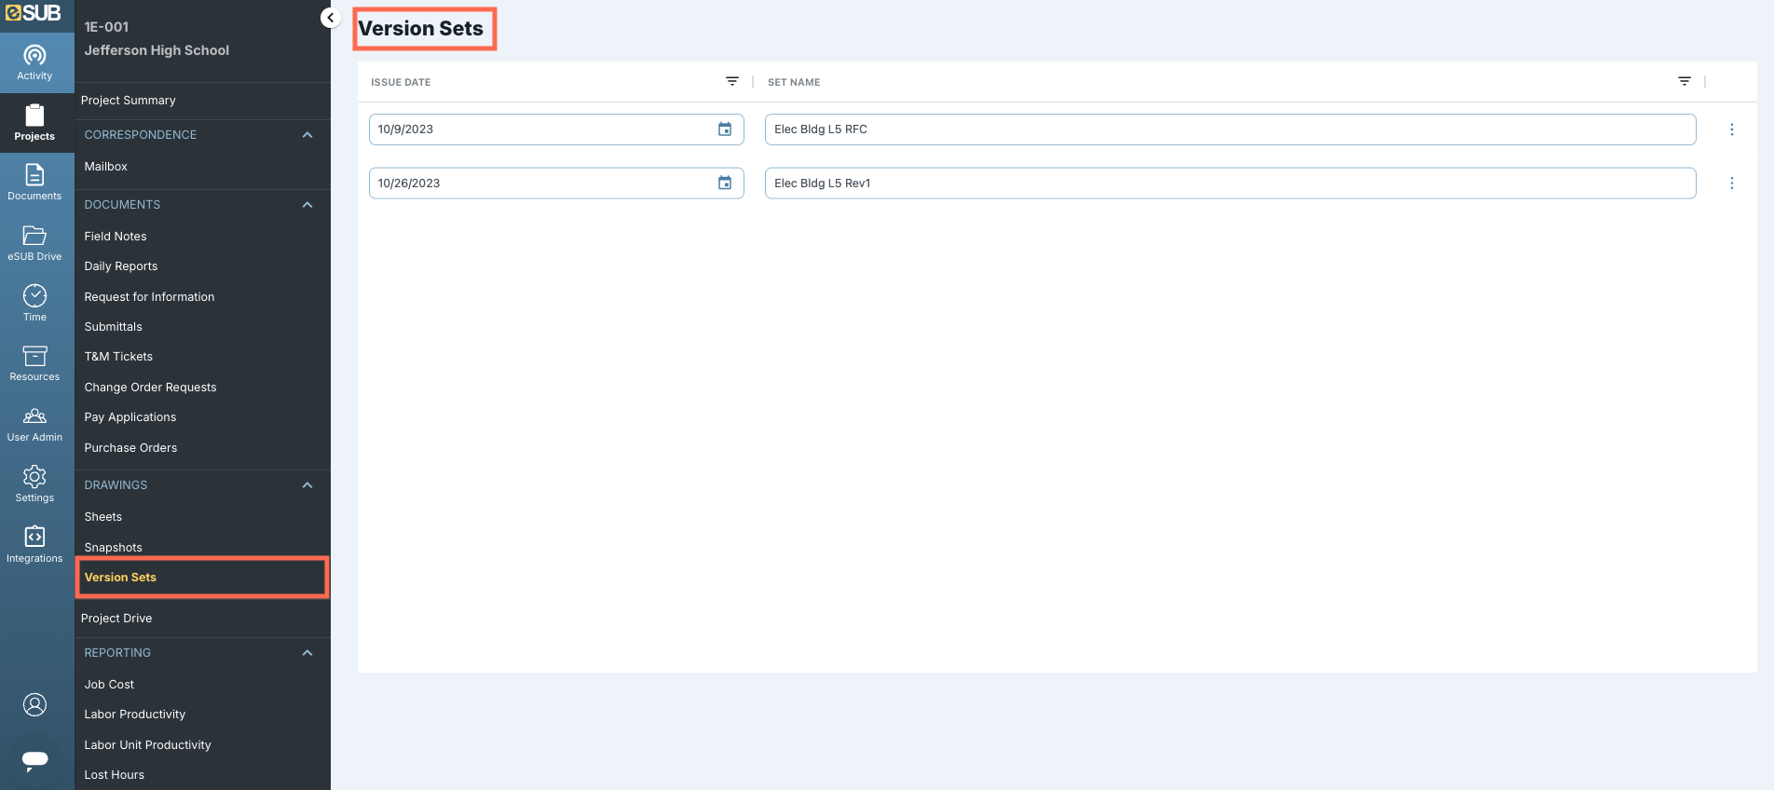The height and width of the screenshot is (790, 1774).
Task: Open Request for Information
Action: (149, 297)
